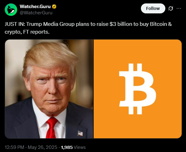
Task: Click the 'JUST IN:' text in post
Action: [15, 24]
